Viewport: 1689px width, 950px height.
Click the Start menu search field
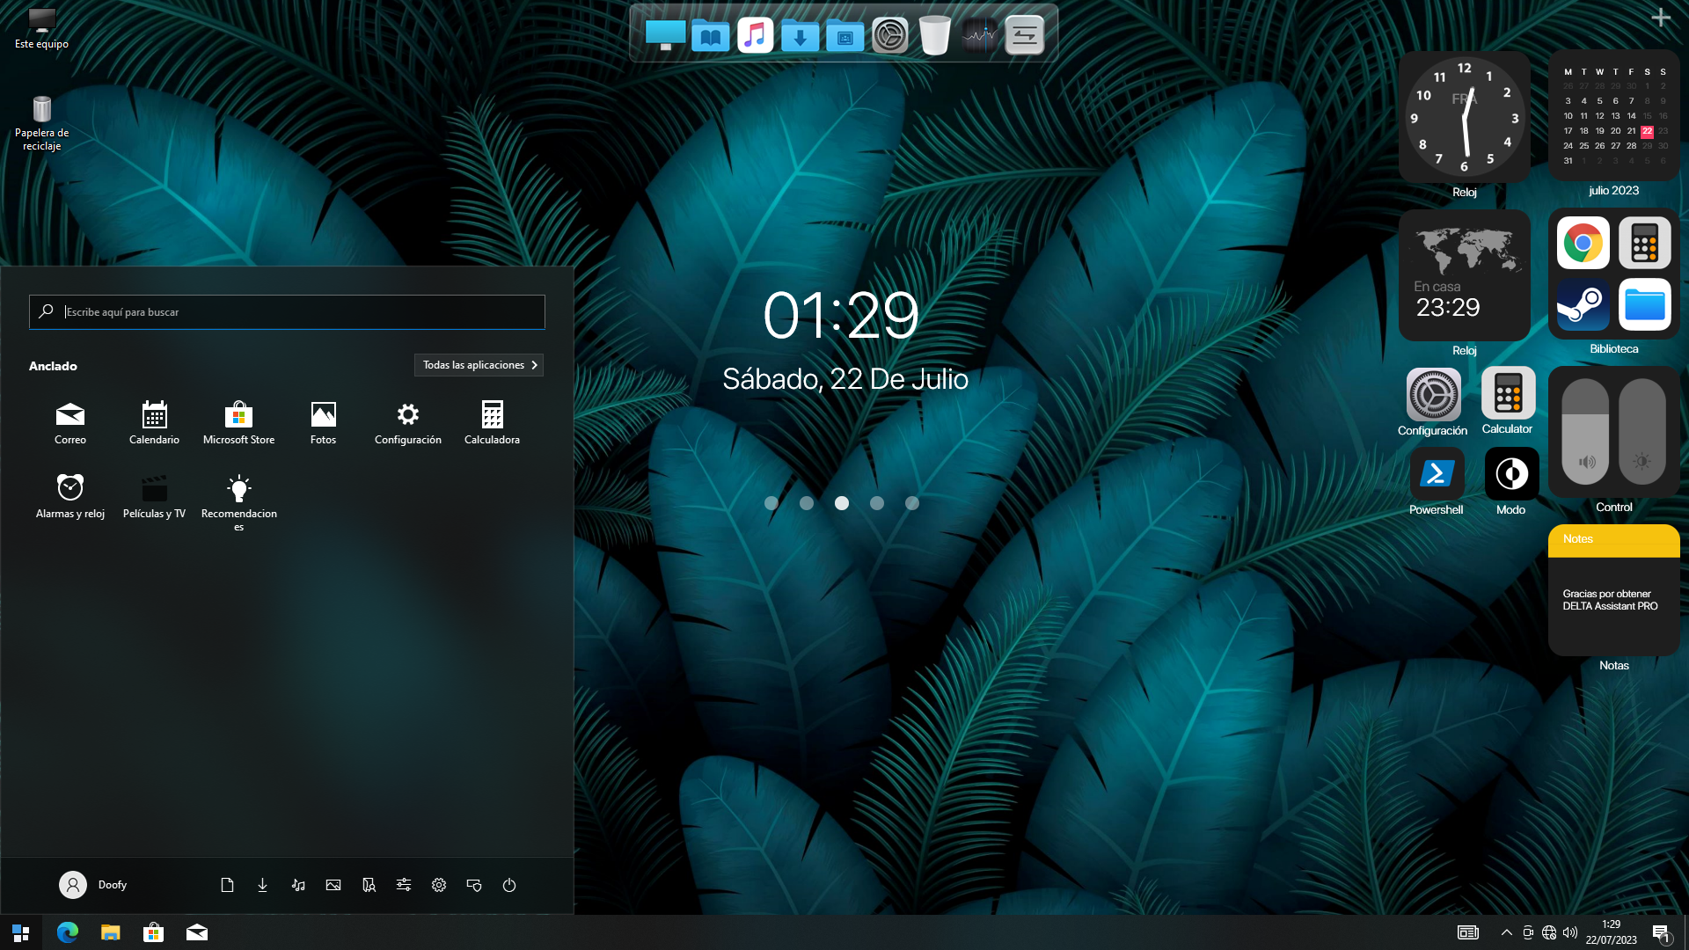coord(287,312)
